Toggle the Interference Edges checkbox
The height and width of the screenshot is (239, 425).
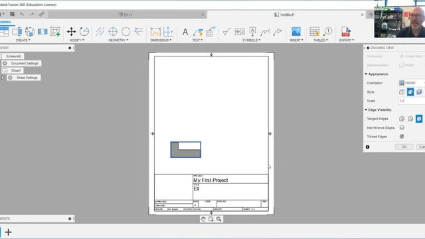click(x=402, y=127)
